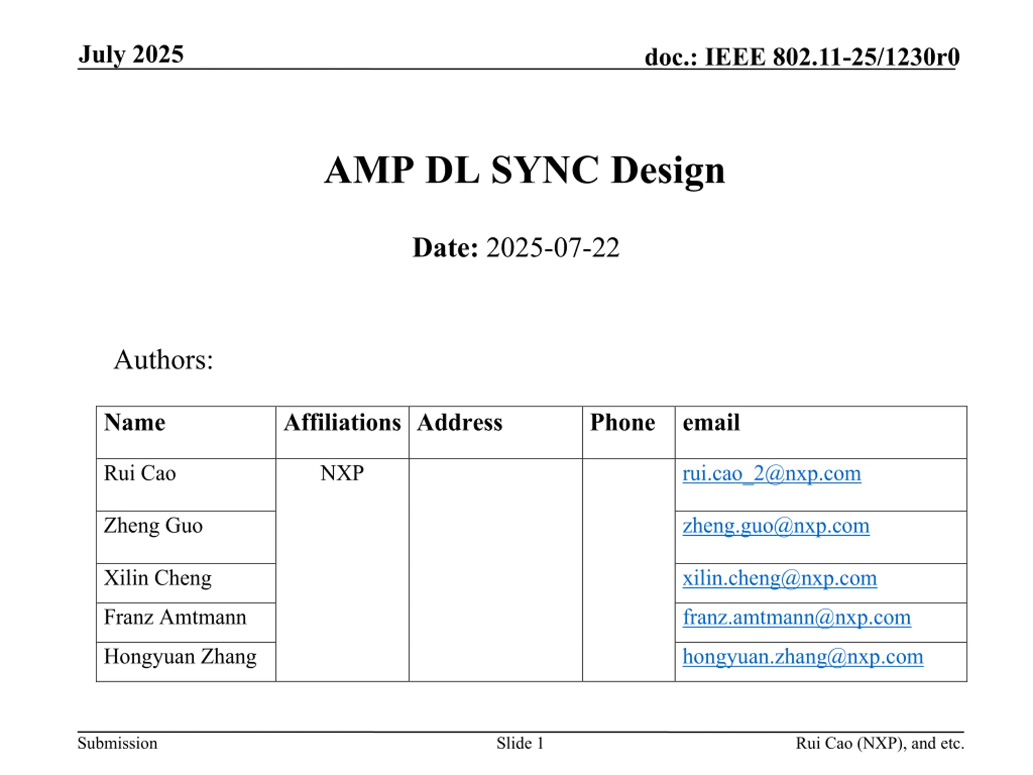Click the Submission footer text
1033x775 pixels.
117,743
